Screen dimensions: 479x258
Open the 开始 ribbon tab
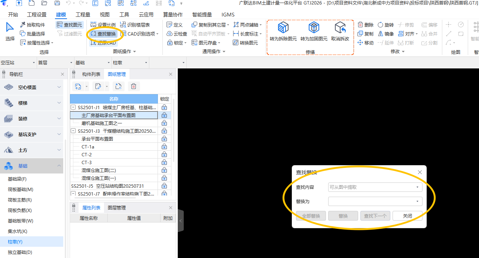(13, 15)
